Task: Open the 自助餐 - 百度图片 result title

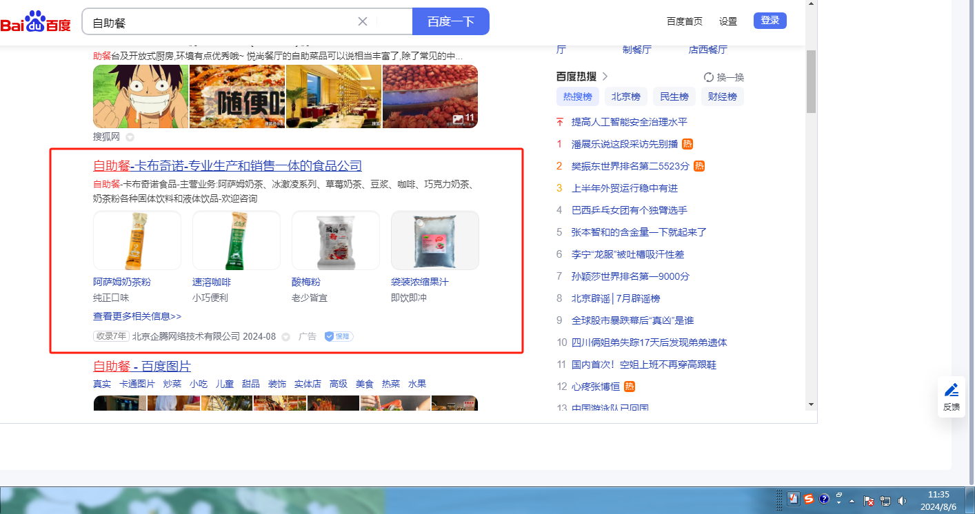Action: (142, 366)
